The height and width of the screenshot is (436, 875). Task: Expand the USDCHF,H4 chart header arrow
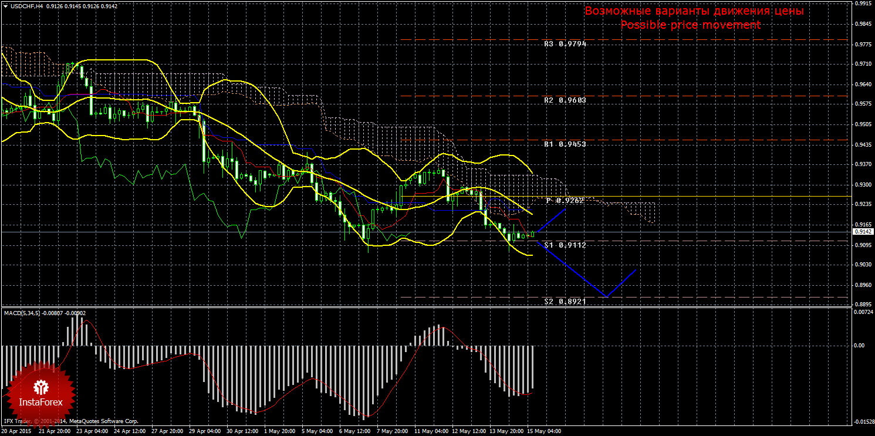click(x=5, y=6)
